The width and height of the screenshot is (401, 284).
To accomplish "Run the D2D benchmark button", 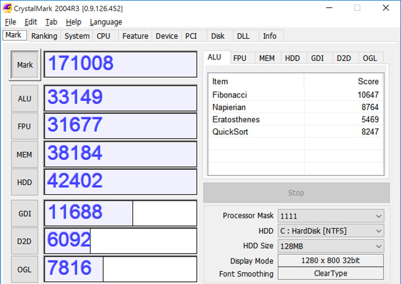I will pyautogui.click(x=25, y=241).
